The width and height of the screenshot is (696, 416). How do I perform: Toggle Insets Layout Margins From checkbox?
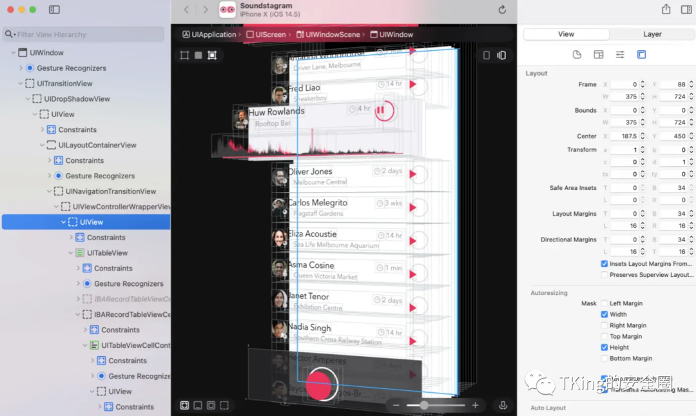coord(604,264)
